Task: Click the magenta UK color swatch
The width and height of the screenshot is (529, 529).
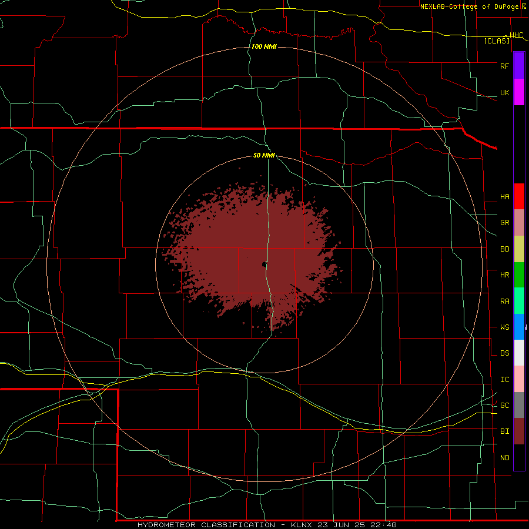Action: point(519,92)
